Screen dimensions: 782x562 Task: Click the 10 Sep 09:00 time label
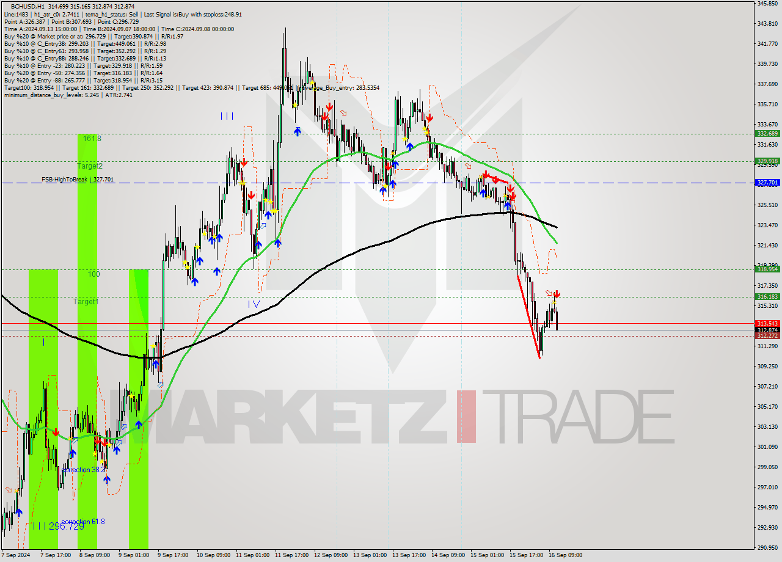tap(213, 555)
